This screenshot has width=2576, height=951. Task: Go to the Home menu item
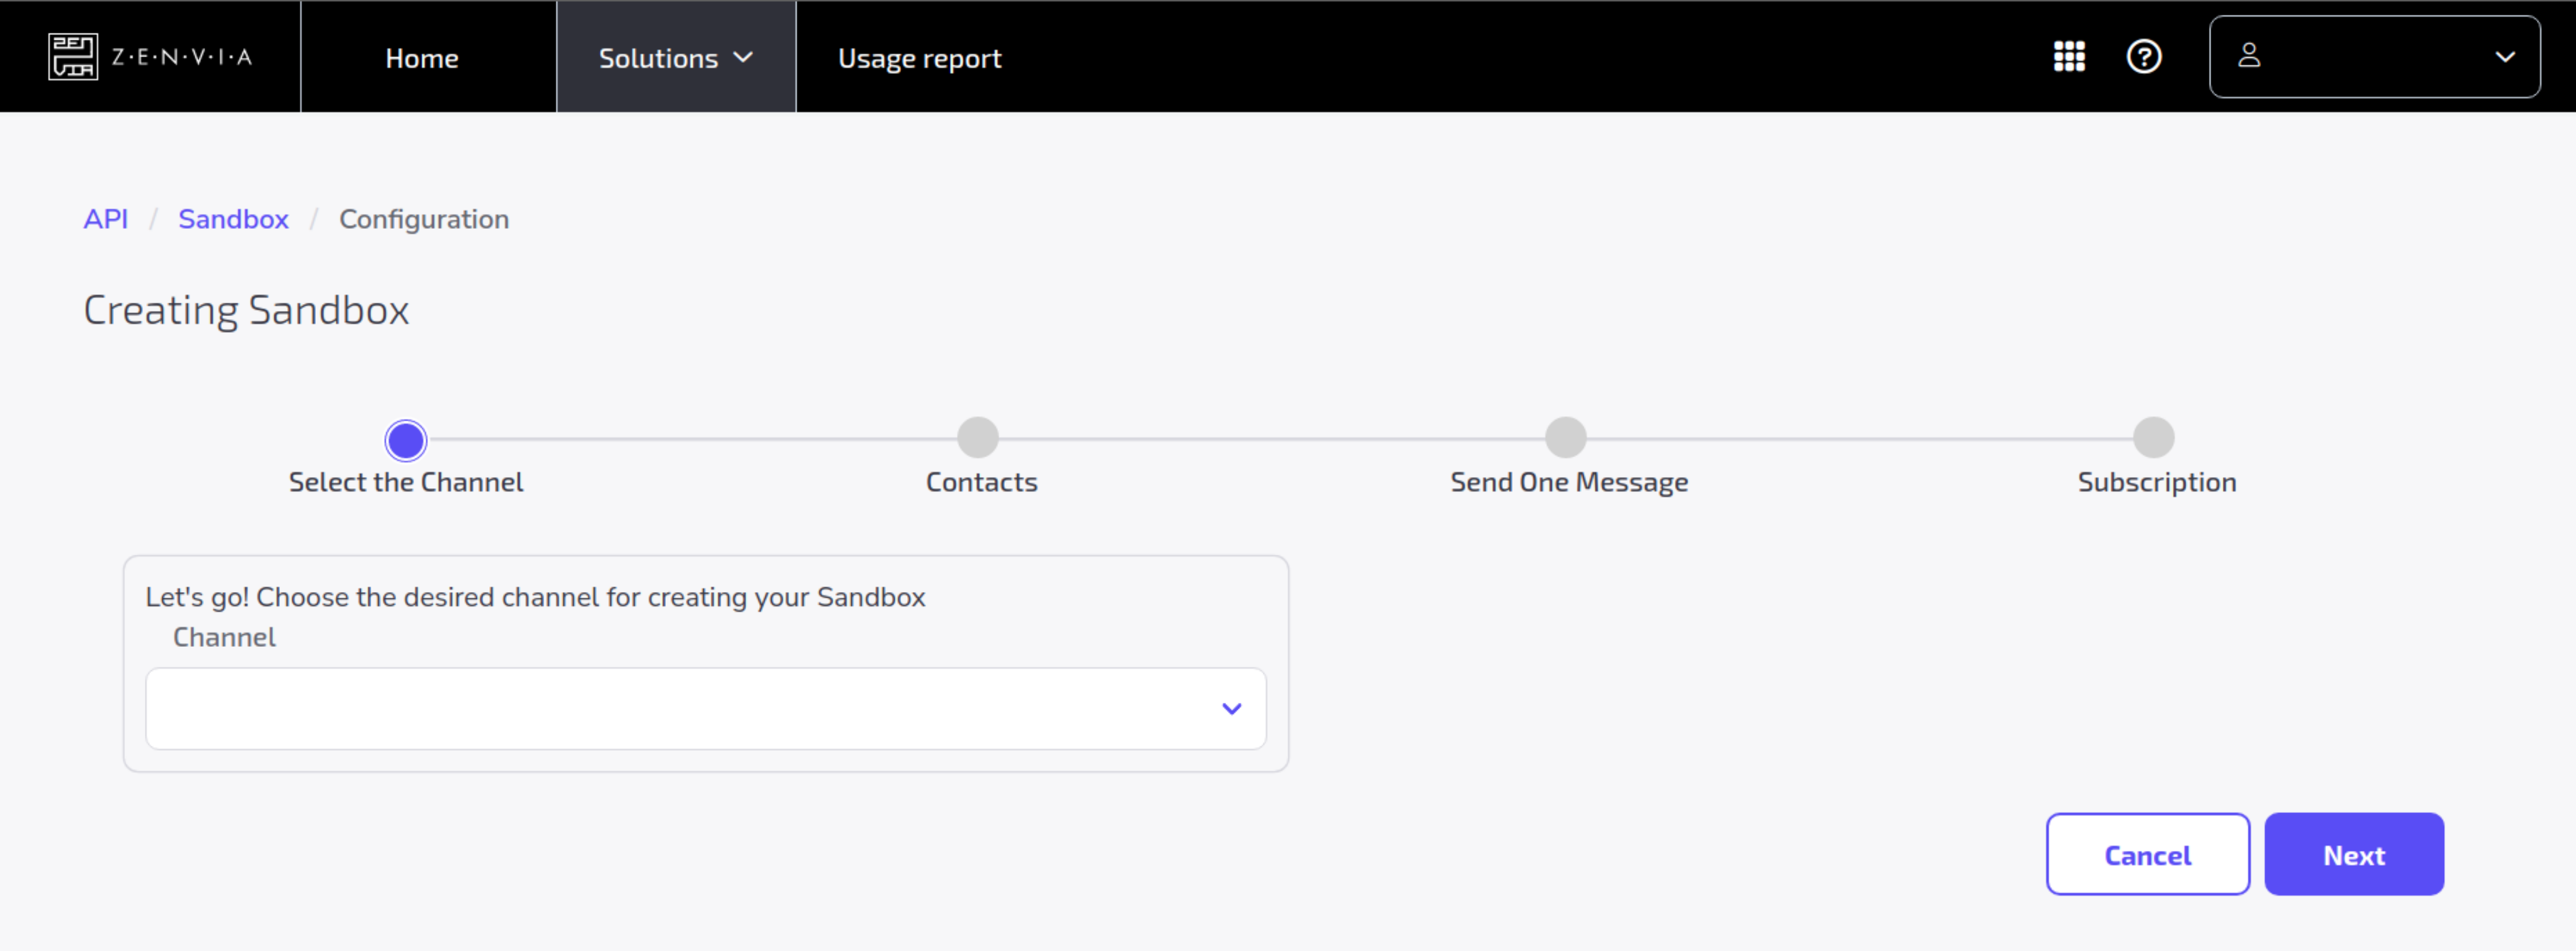pos(422,58)
